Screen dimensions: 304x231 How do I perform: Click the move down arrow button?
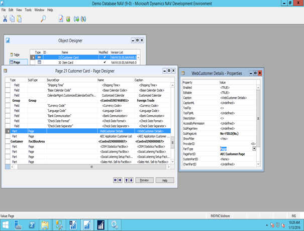[131, 180]
